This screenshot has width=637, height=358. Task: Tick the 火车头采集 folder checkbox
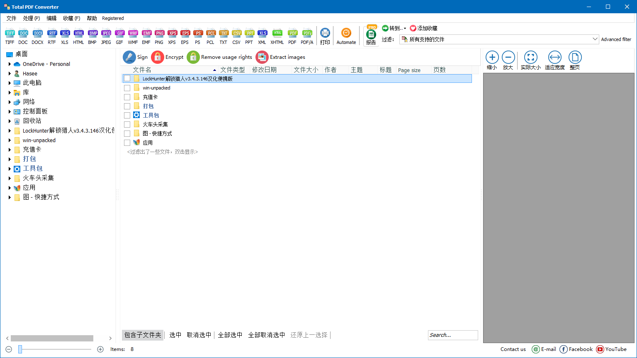(127, 124)
